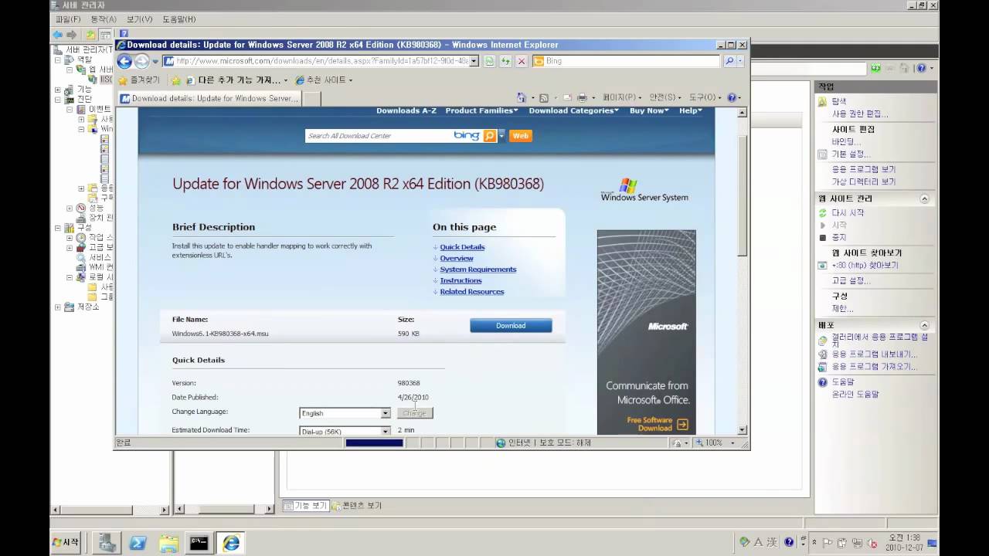
Task: Open 도움말(H) menu in Server Manager
Action: click(178, 19)
